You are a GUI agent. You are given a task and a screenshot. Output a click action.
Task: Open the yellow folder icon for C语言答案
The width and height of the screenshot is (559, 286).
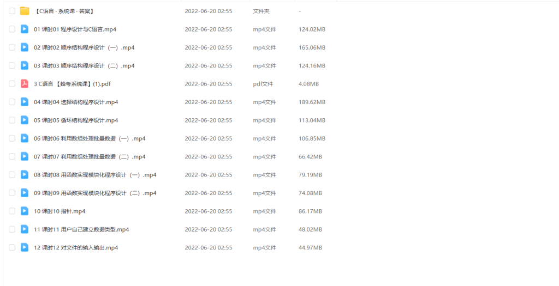[25, 11]
